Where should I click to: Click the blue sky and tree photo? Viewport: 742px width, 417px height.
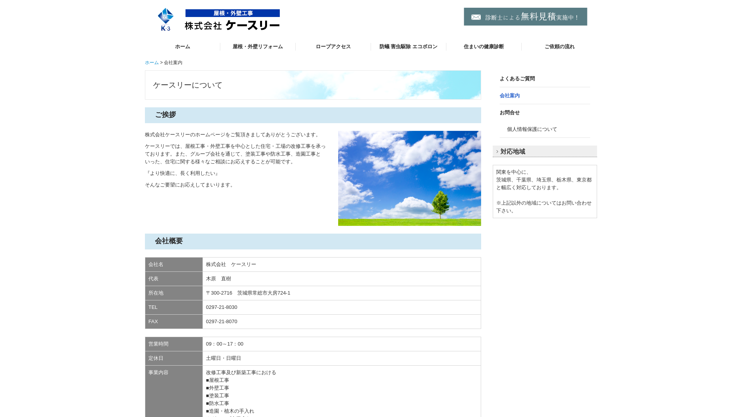point(410,178)
